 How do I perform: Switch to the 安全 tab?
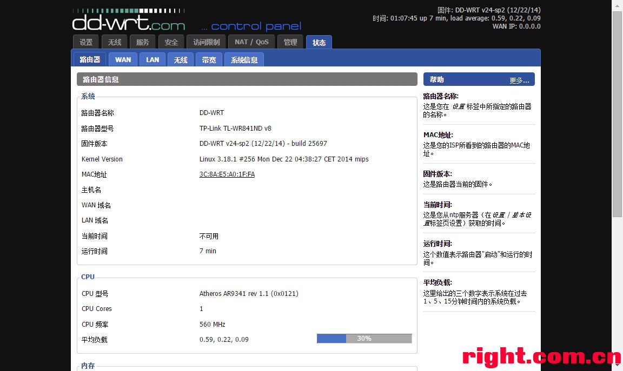[x=171, y=42]
